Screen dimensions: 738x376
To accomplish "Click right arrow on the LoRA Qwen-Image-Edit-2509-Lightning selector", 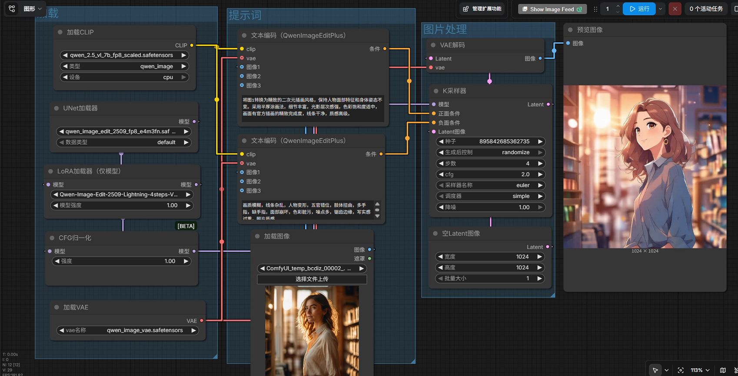I will [x=188, y=195].
